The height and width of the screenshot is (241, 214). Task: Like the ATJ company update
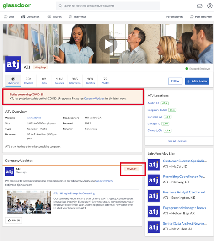(x=14, y=220)
